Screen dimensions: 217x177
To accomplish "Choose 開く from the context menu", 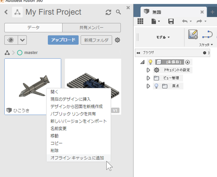I will click(79, 92).
